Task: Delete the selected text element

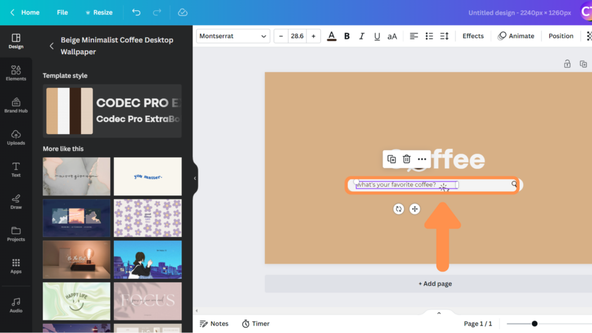Action: tap(406, 160)
